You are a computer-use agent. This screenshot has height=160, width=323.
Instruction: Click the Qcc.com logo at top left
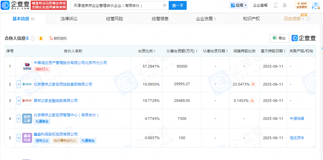coord(15,5)
